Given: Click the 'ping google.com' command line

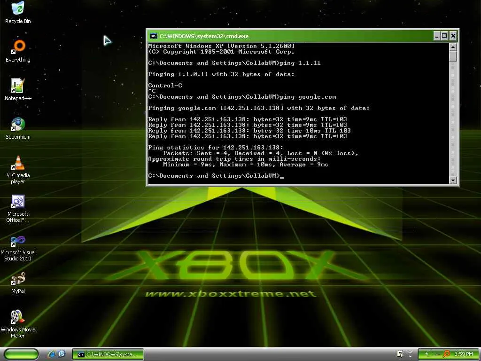Looking at the screenshot, I should tap(242, 97).
